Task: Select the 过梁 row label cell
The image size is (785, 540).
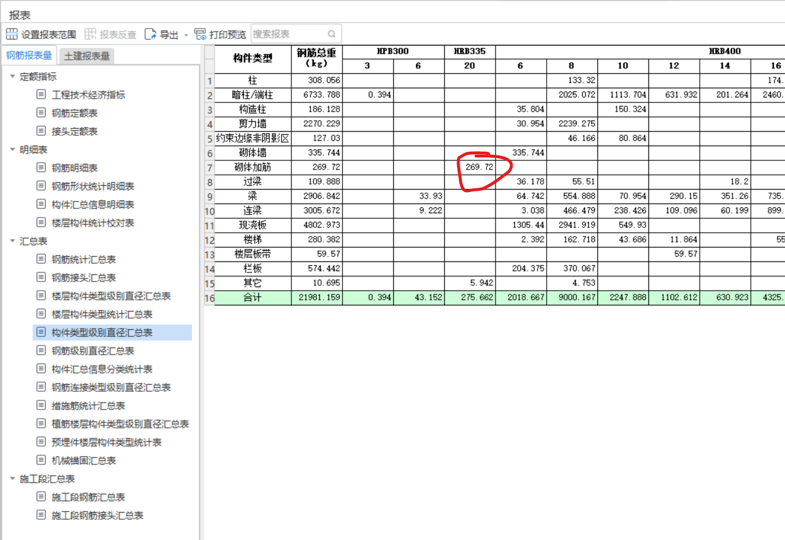Action: point(253,182)
